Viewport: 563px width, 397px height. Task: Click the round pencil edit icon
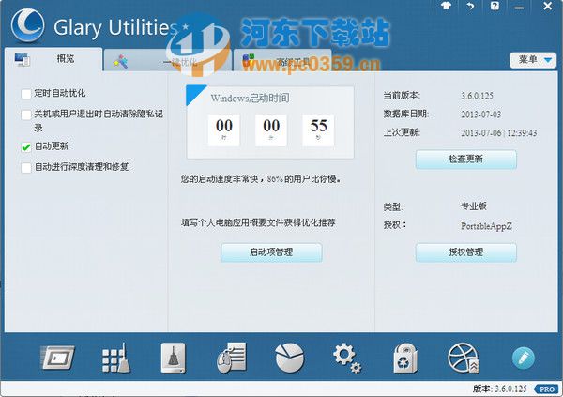[524, 358]
